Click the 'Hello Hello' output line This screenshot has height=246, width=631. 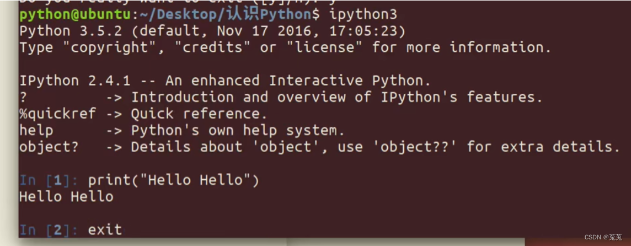[x=66, y=197]
